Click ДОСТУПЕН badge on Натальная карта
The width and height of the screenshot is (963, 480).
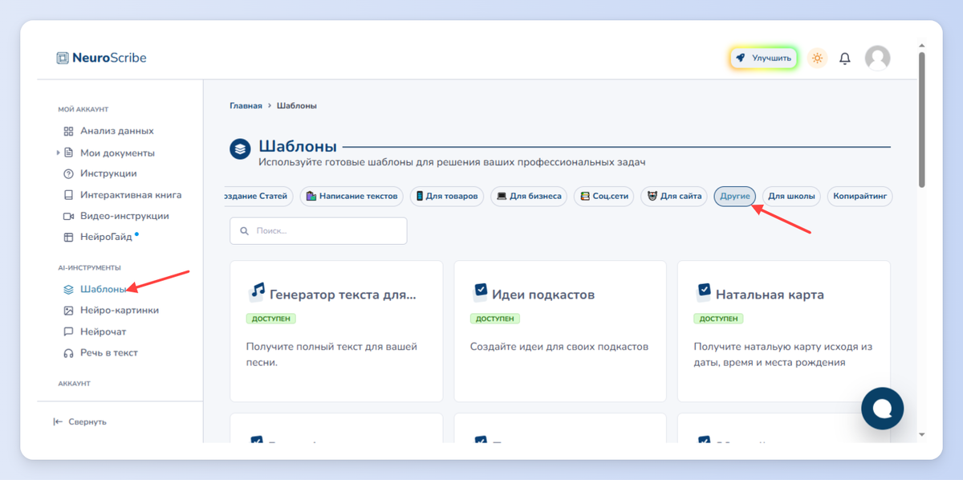718,319
